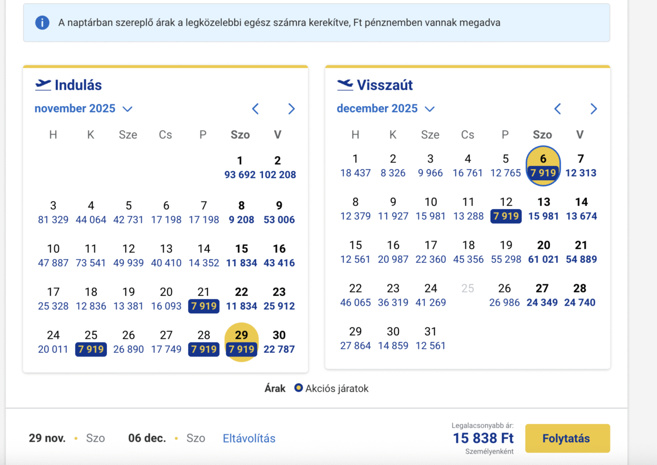Select 21 November departure at 7 919
This screenshot has width=657, height=465.
(x=204, y=300)
